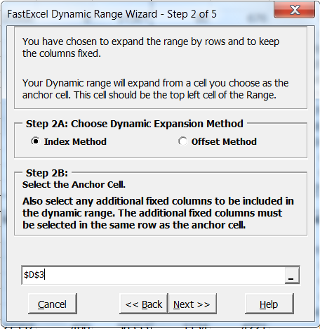
Task: Select the Index Method radio button
Action: (x=36, y=141)
